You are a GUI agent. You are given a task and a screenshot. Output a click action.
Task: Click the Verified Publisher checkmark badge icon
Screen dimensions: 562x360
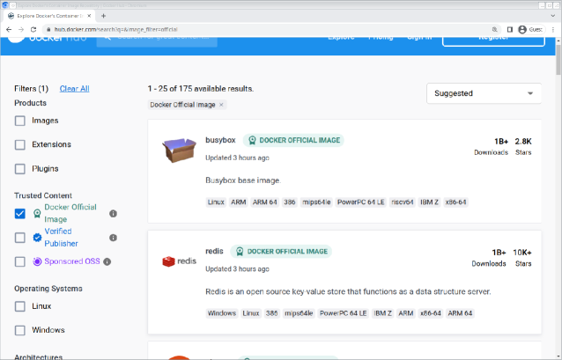tap(37, 238)
